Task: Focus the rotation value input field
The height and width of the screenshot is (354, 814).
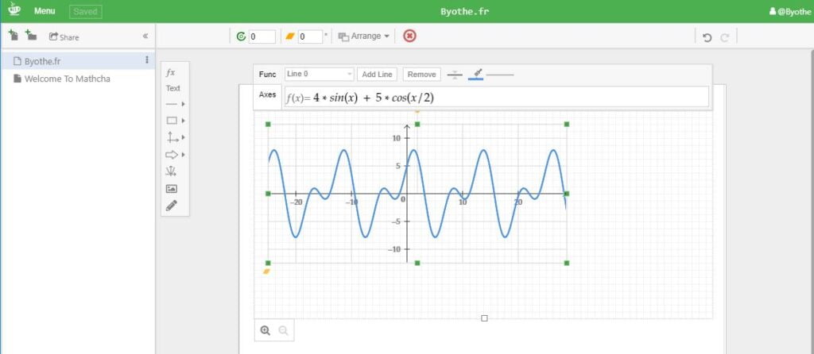Action: (262, 37)
